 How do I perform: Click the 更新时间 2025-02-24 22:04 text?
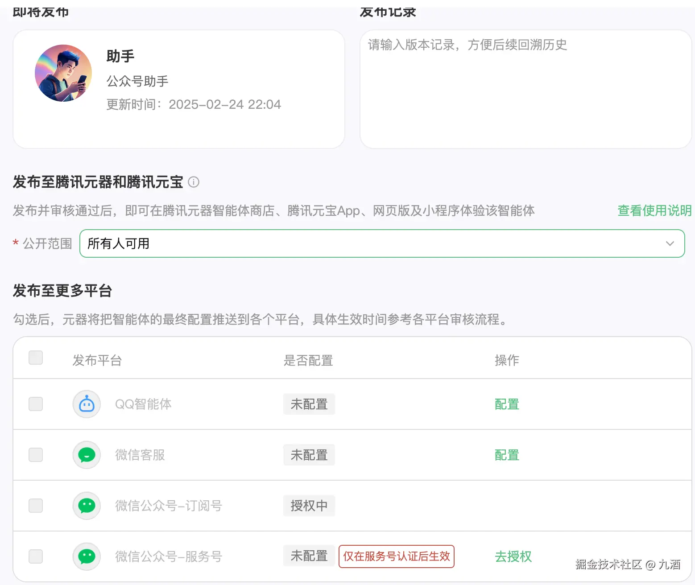click(x=194, y=104)
